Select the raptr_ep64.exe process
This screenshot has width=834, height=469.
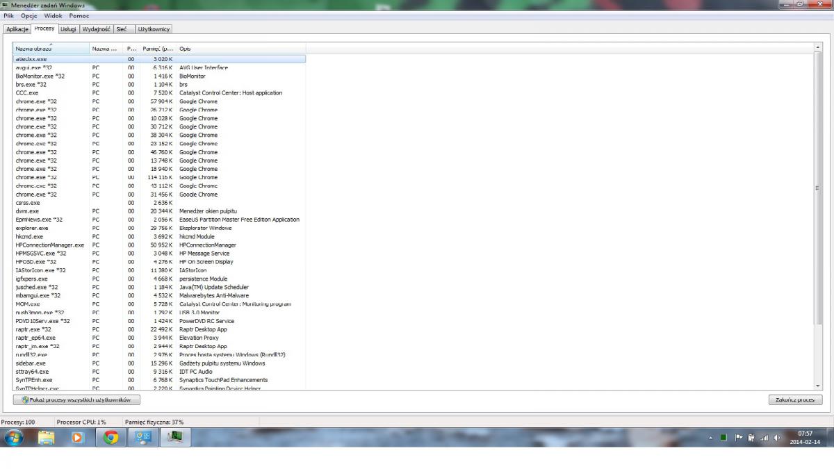pyautogui.click(x=160, y=338)
